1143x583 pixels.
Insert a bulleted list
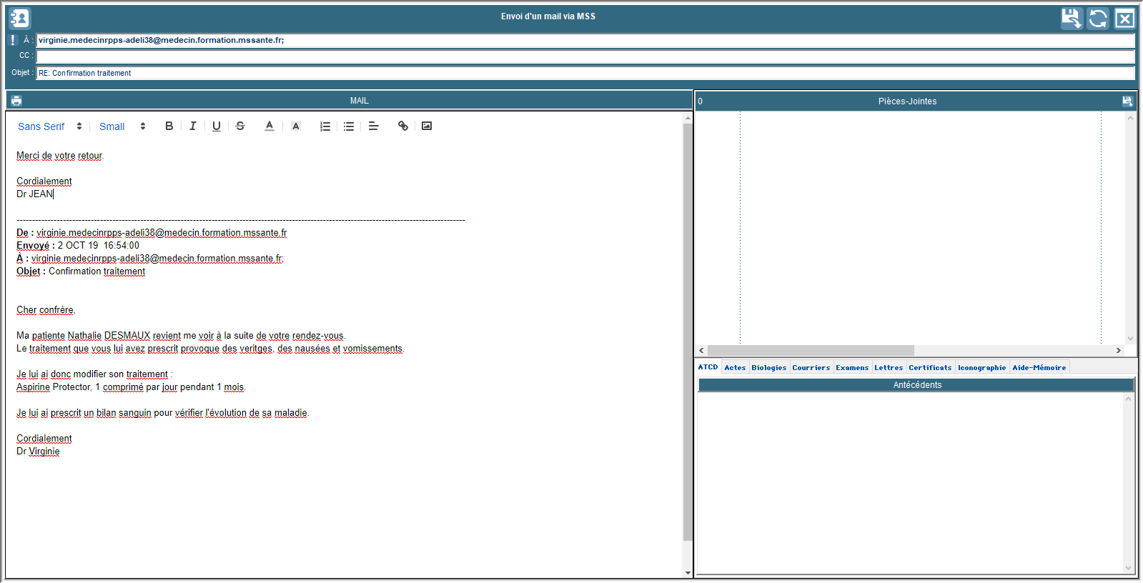tap(349, 126)
